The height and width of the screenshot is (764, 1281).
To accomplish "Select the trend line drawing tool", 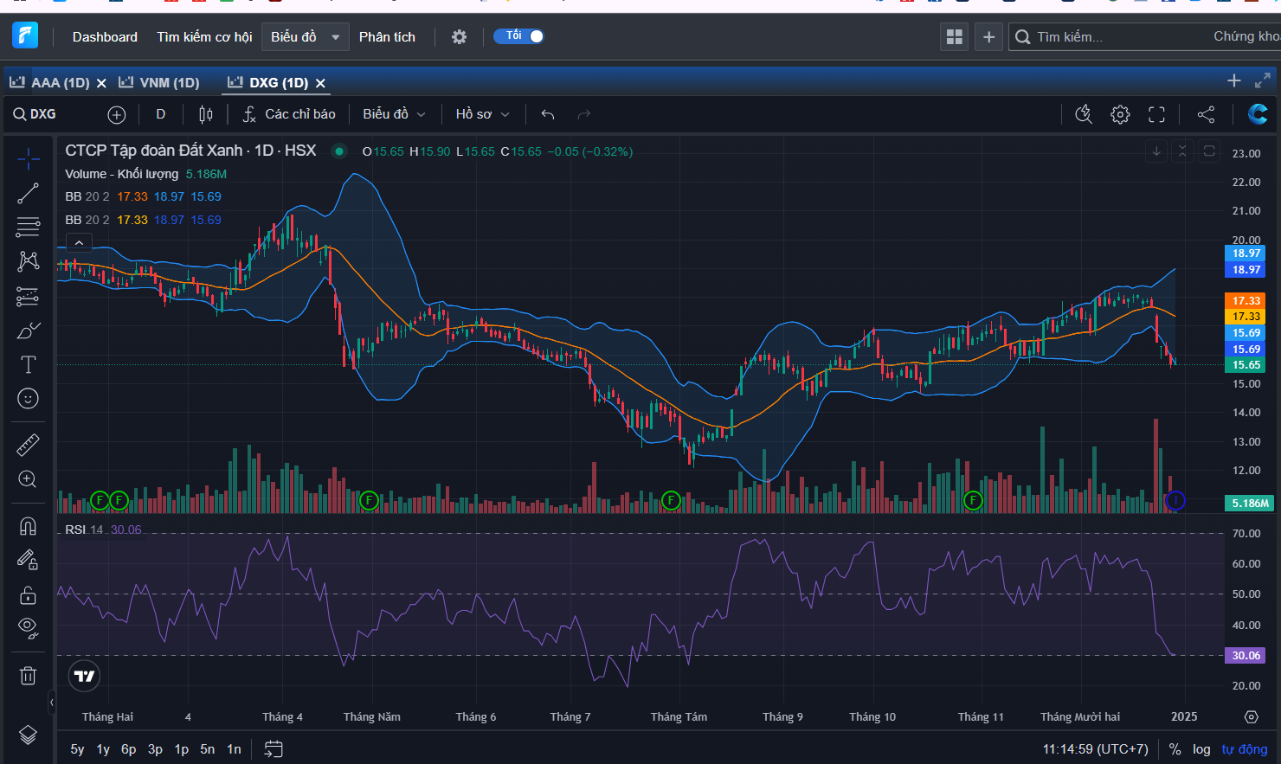I will click(28, 193).
